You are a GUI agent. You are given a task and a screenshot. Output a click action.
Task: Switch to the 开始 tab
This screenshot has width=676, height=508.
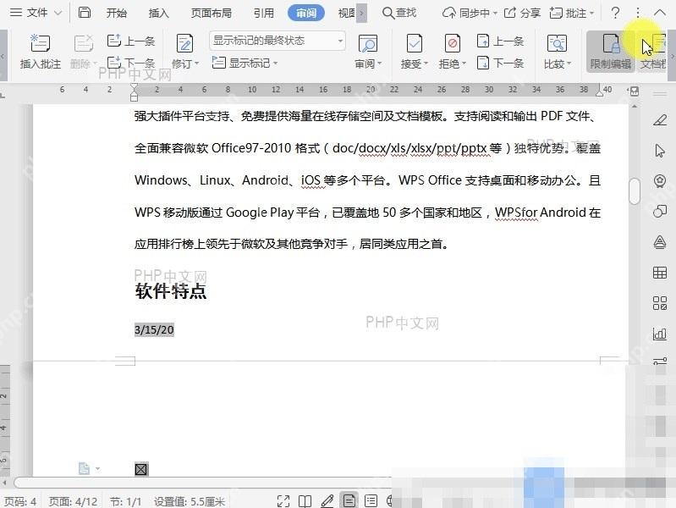(117, 14)
